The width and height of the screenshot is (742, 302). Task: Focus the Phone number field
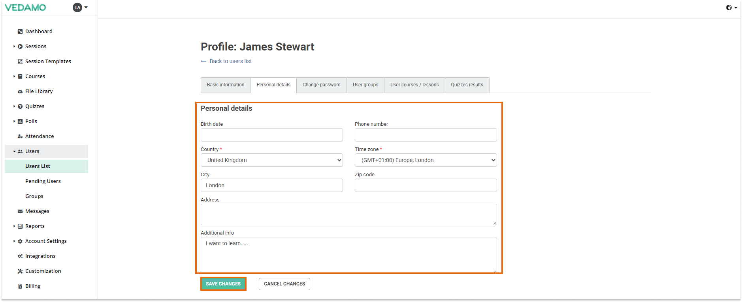pos(426,135)
